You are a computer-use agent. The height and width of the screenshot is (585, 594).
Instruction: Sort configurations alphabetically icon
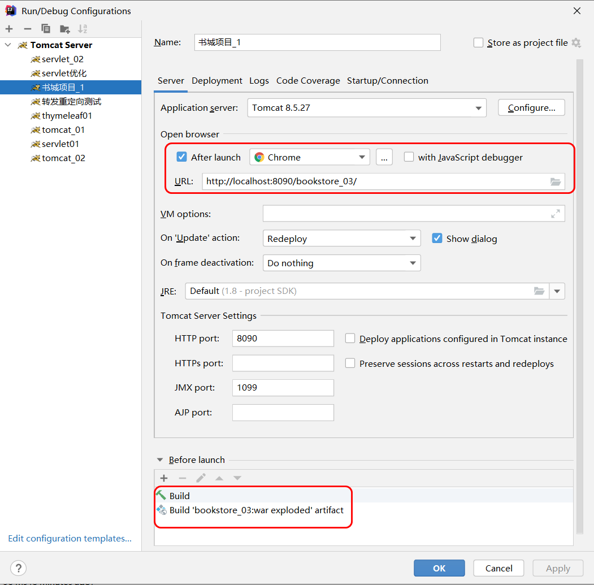[x=83, y=29]
